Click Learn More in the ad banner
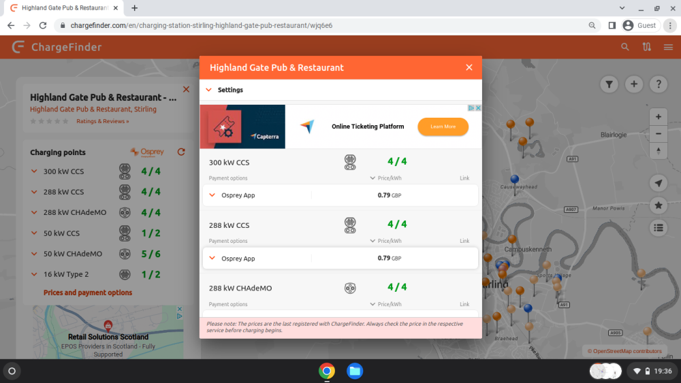The width and height of the screenshot is (681, 383). 443,127
